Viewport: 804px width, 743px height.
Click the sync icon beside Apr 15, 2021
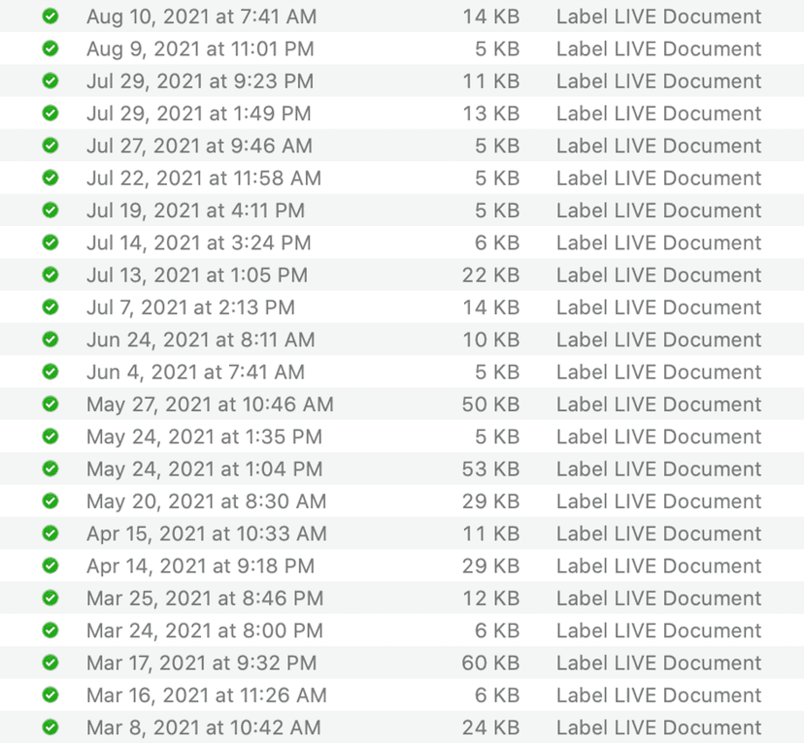pos(50,533)
